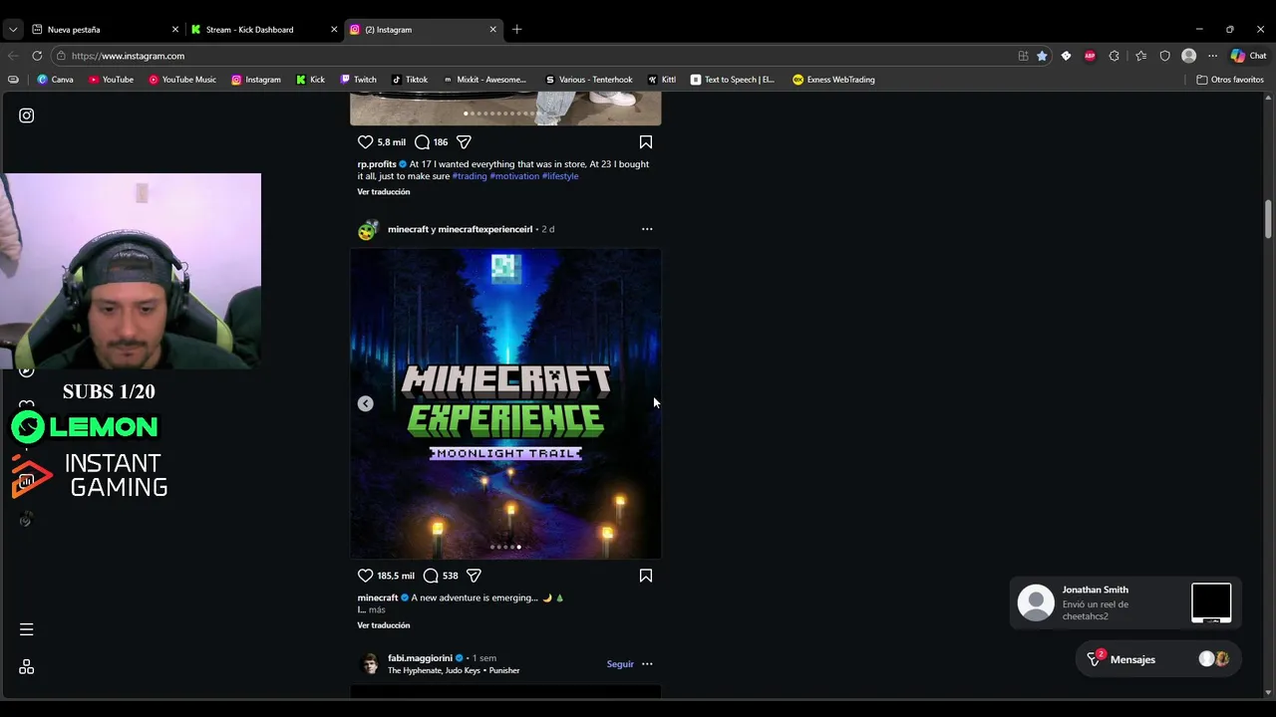
Task: Follow fabi.maggiorini with Seguir
Action: [620, 664]
